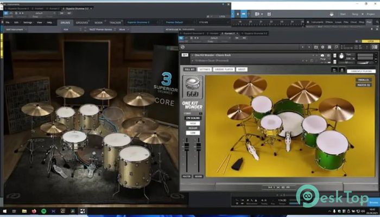Click the instrument info icon next to camera
This screenshot has height=217, width=380.
tap(328, 55)
